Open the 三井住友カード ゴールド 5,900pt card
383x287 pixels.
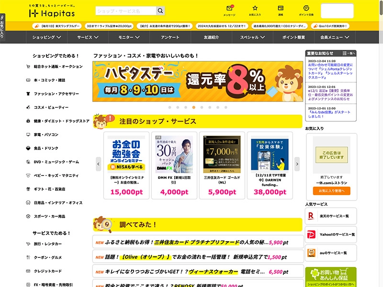click(x=222, y=166)
